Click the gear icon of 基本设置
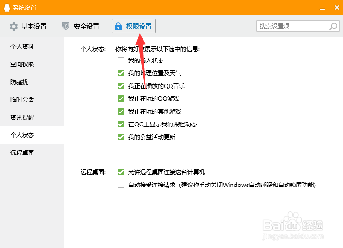The height and width of the screenshot is (248, 343). coord(14,26)
